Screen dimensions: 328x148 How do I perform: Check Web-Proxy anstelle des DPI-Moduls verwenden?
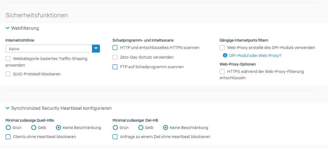tap(222, 48)
